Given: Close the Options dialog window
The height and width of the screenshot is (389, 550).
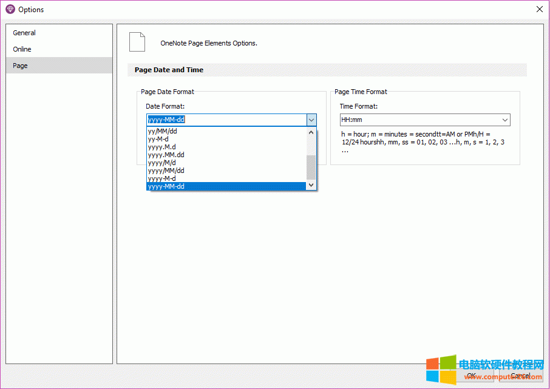Looking at the screenshot, I should 539,9.
